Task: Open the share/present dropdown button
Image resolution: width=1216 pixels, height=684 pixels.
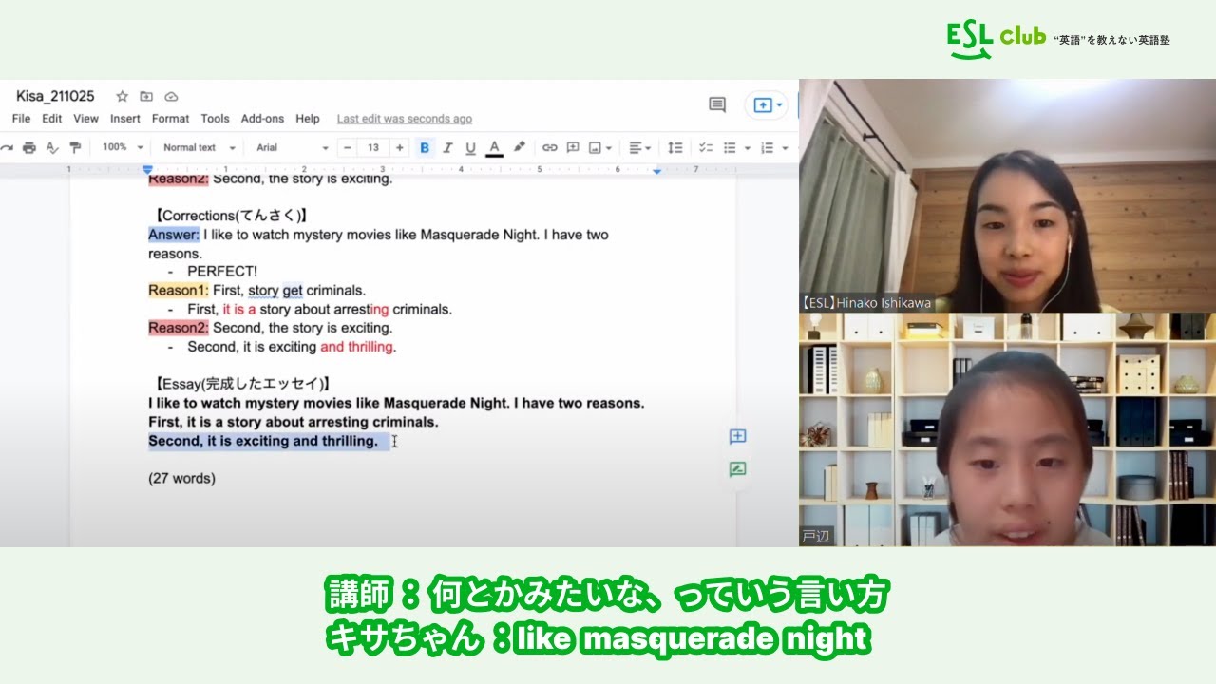Action: coord(768,104)
